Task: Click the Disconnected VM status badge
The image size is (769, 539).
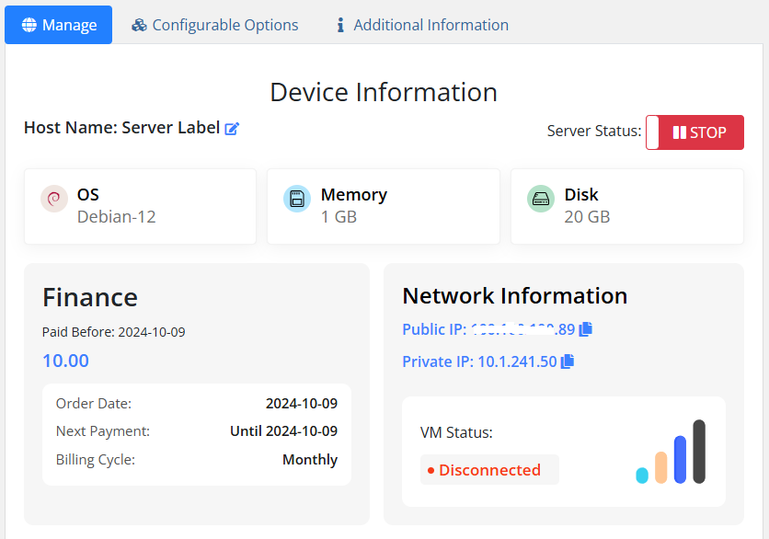Action: (x=489, y=470)
